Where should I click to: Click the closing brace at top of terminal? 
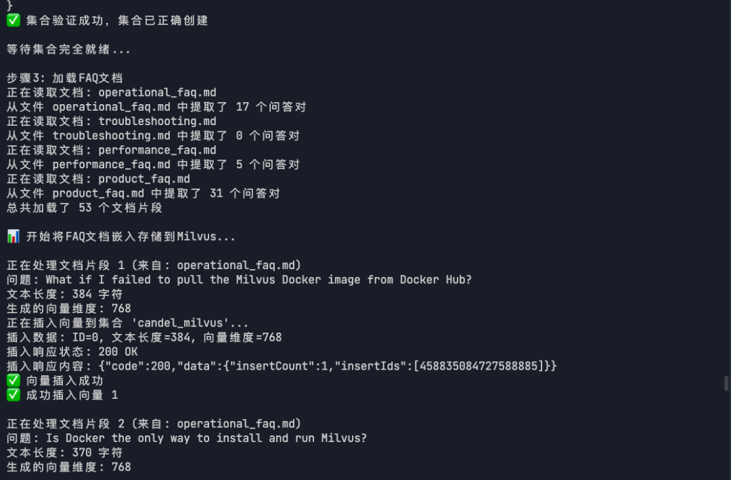pyautogui.click(x=9, y=5)
